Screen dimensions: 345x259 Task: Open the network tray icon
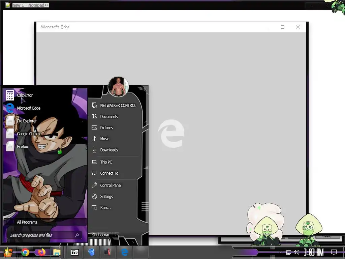288,252
